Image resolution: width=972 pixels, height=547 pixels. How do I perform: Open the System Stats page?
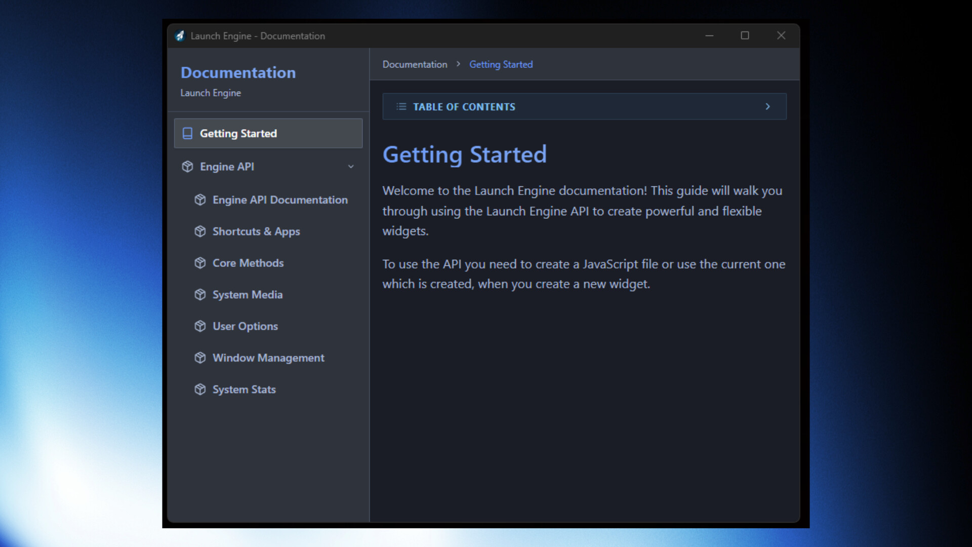point(244,389)
